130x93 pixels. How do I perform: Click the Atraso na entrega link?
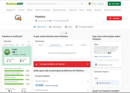click(52, 86)
